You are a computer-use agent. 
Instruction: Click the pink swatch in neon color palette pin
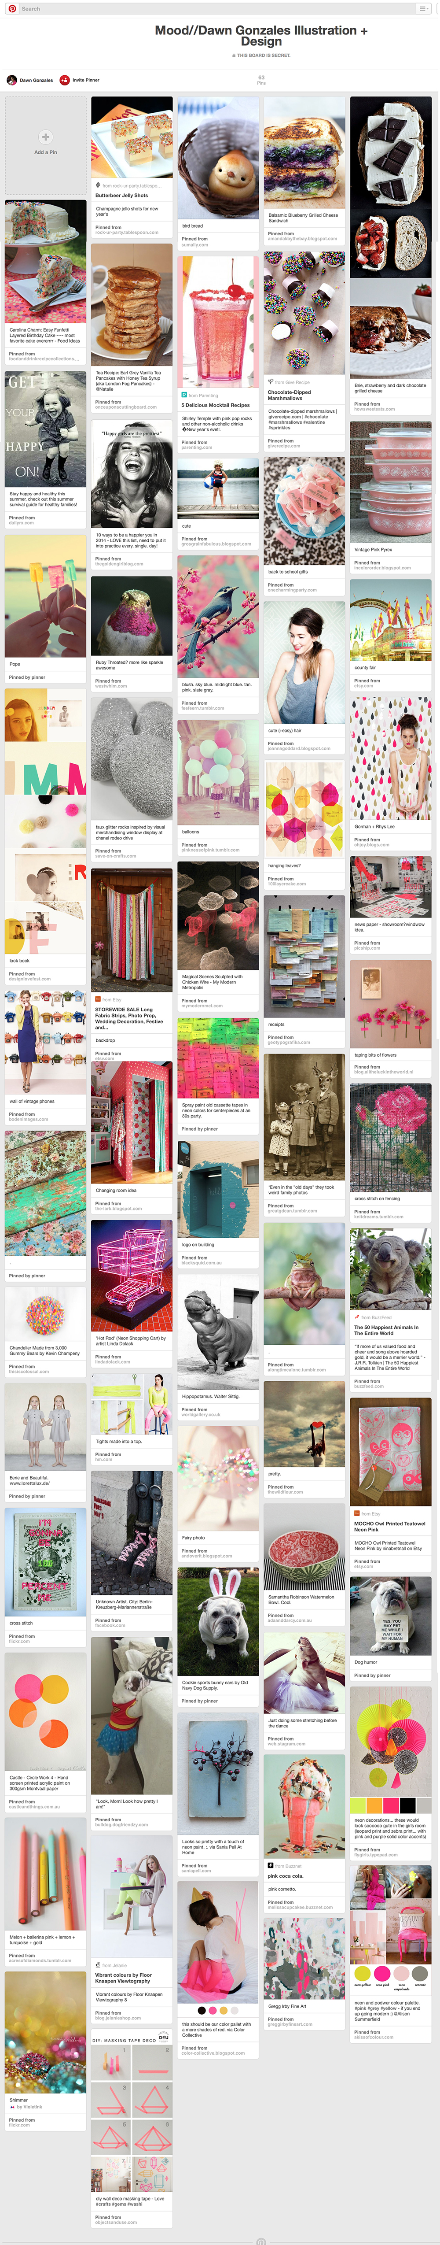(x=381, y=1972)
